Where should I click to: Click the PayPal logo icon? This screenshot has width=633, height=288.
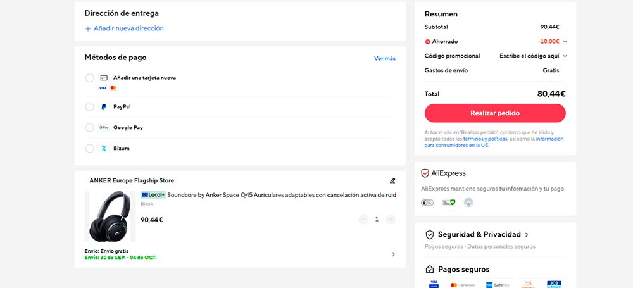pos(104,107)
